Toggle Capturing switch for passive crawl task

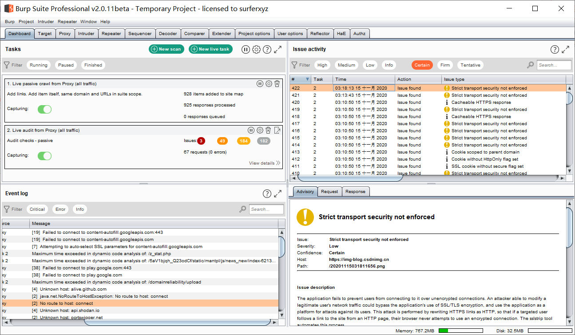[44, 109]
